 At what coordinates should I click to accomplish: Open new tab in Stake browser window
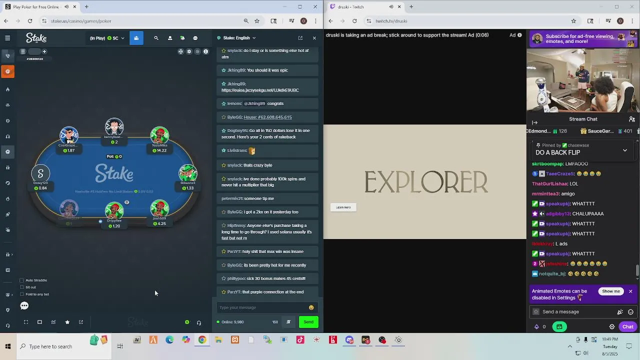coord(86,7)
